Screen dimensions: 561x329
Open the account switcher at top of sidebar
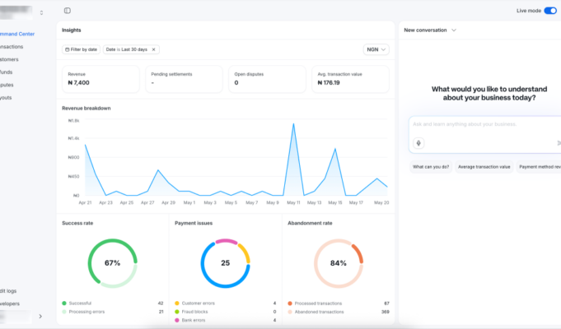tap(41, 12)
